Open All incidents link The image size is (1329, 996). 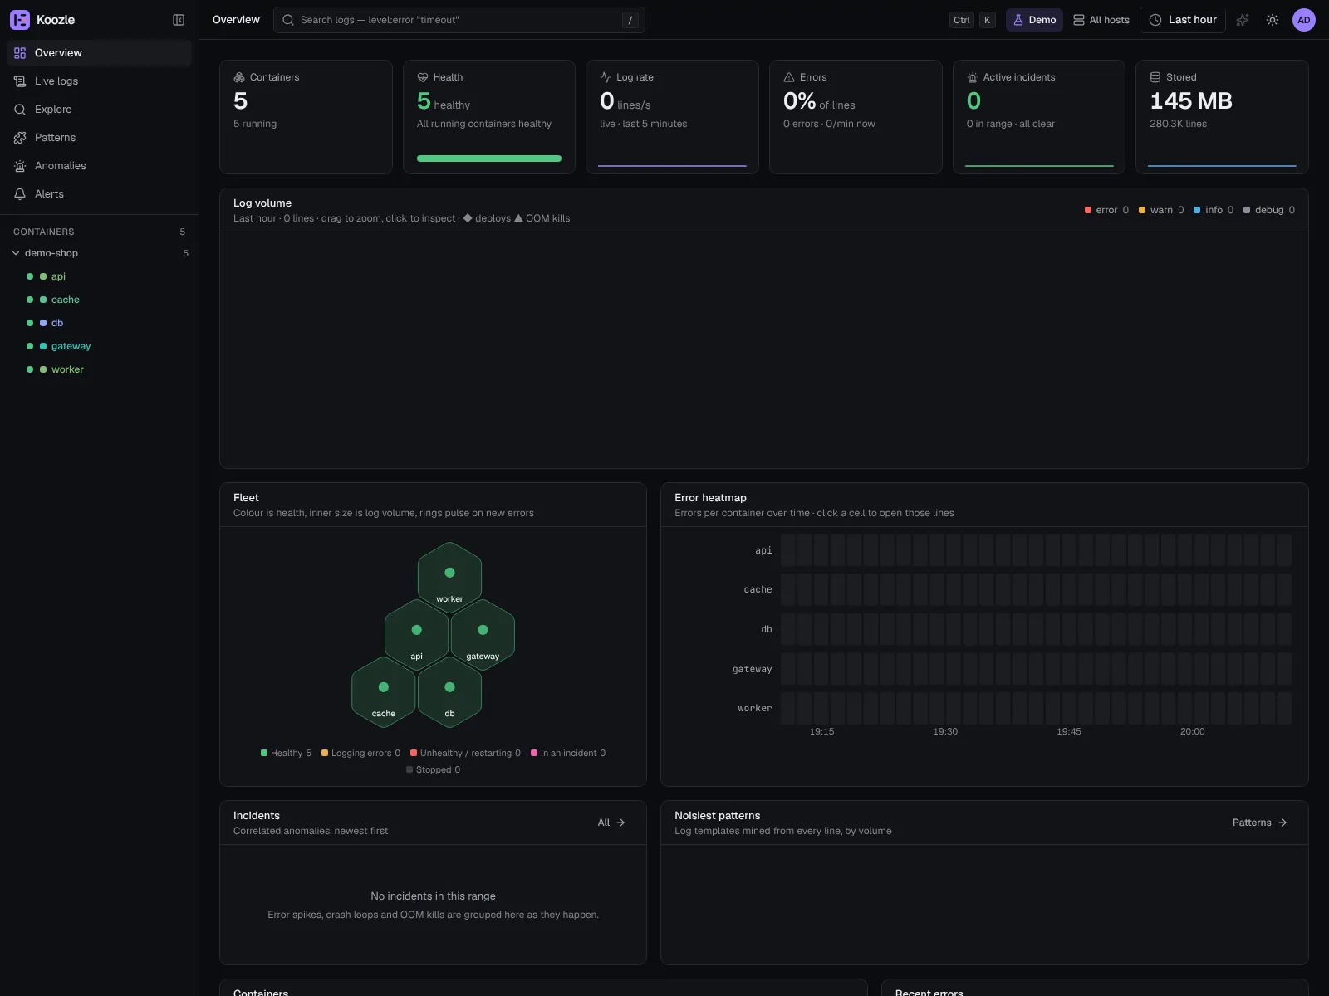(x=611, y=823)
